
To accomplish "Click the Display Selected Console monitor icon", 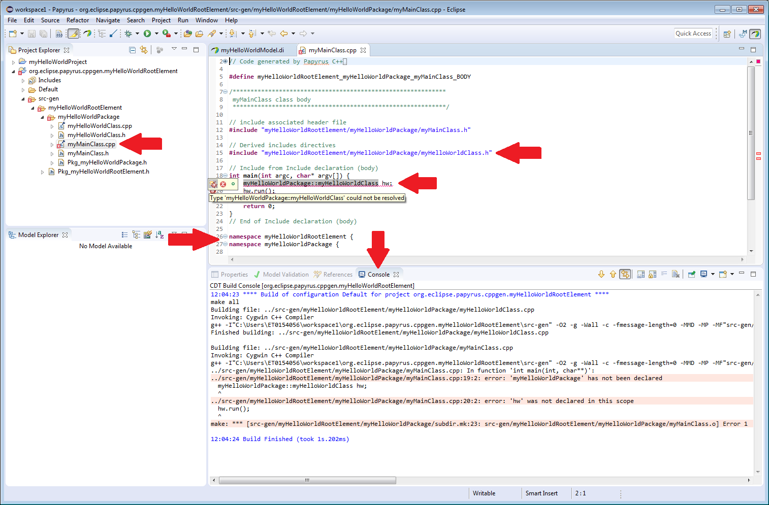I will click(704, 274).
